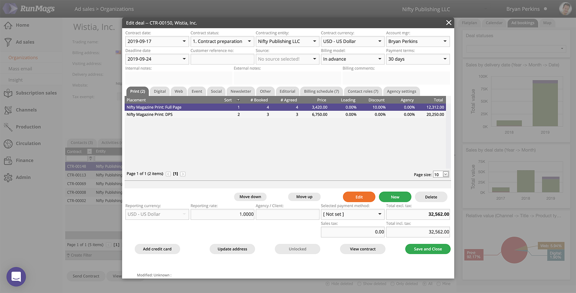This screenshot has width=576, height=293.
Task: Select Nifty Magazine Print: DPS row
Action: pyautogui.click(x=285, y=115)
